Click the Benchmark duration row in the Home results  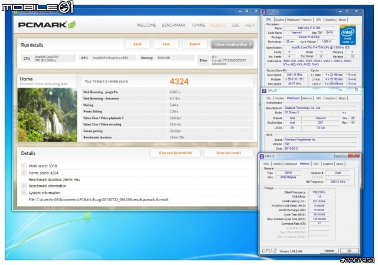coord(167,137)
